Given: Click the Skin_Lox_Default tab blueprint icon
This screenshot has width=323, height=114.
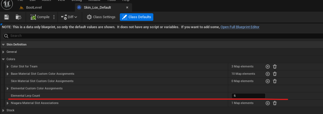Looking at the screenshot, I should click(x=79, y=8).
